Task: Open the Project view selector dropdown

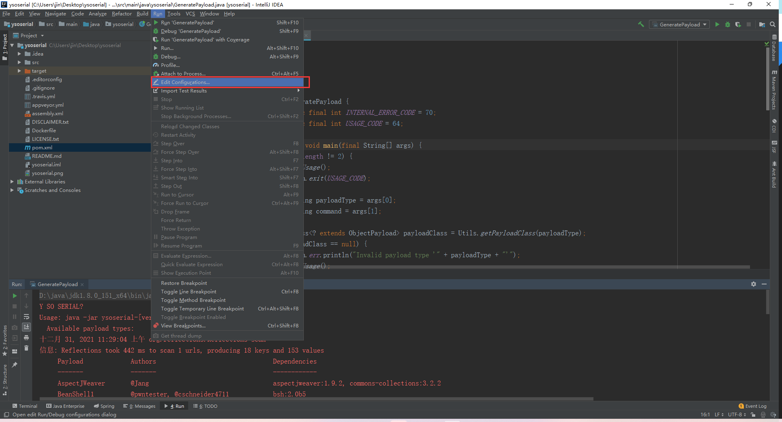Action: [28, 36]
